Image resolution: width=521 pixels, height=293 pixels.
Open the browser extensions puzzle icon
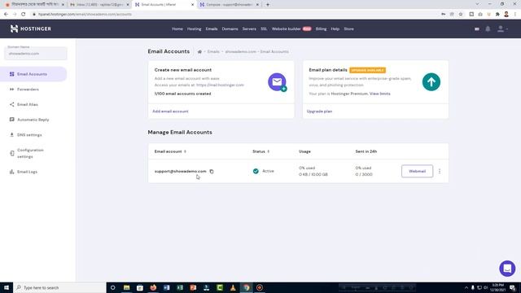pyautogui.click(x=497, y=15)
